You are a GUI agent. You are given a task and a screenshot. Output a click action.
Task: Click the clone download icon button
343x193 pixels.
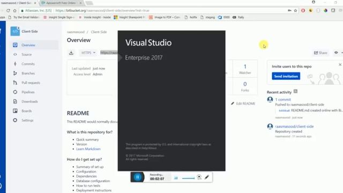pyautogui.click(x=71, y=53)
